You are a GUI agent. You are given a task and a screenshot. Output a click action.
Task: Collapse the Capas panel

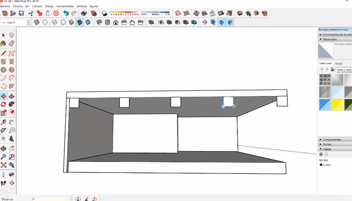pyautogui.click(x=335, y=149)
